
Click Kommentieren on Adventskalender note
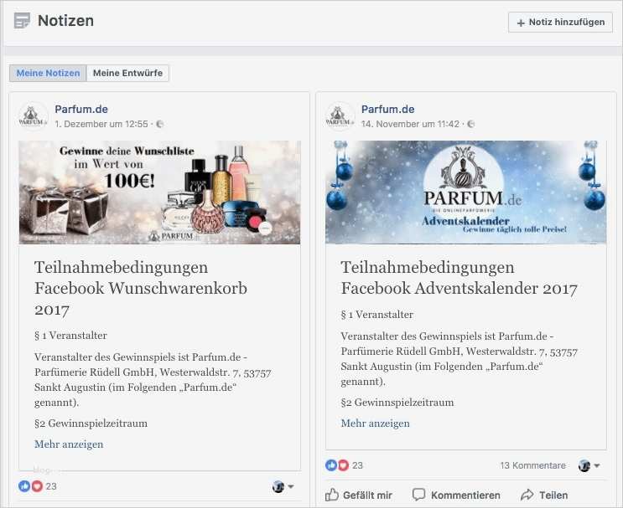[x=456, y=495]
